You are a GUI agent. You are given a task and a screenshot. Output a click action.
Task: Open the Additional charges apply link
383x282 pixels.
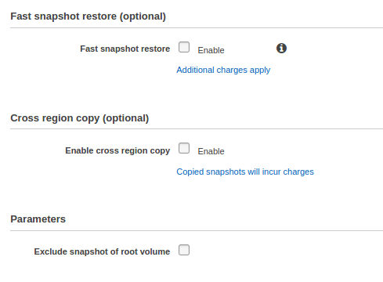pos(223,70)
